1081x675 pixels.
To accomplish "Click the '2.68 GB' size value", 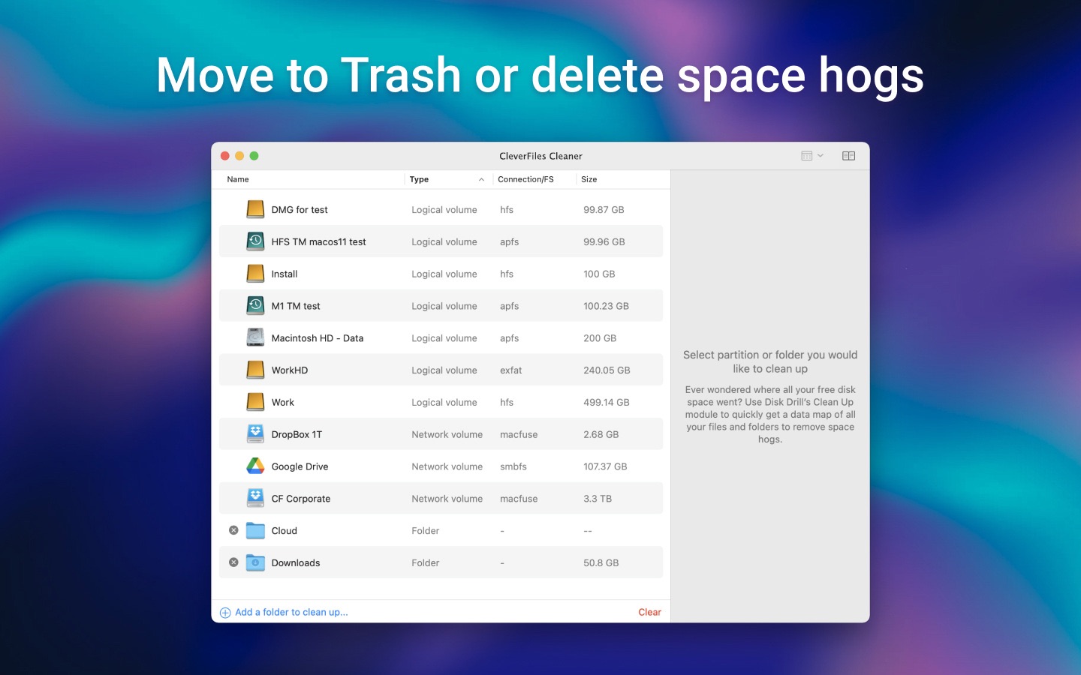I will (x=601, y=434).
